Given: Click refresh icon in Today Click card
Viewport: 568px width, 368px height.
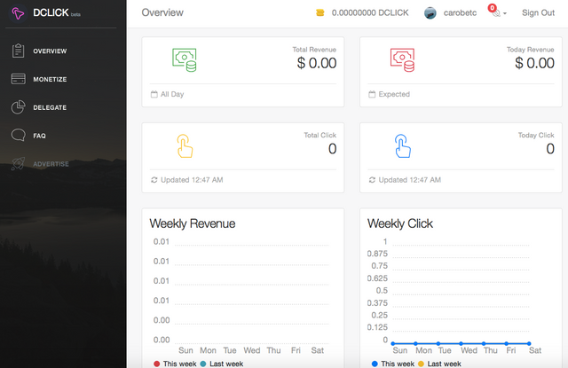Looking at the screenshot, I should click(372, 180).
